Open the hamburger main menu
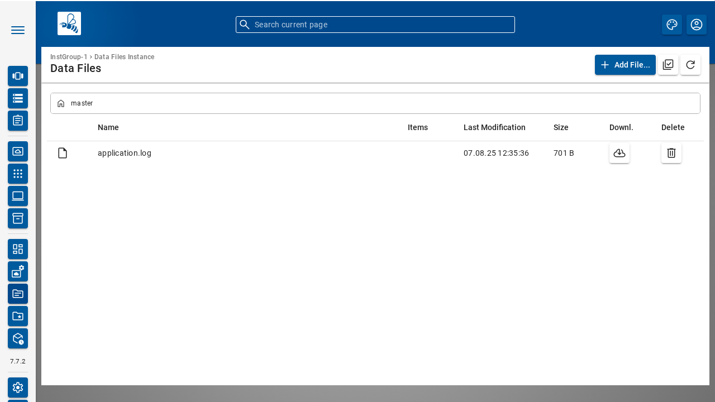 pos(18,30)
